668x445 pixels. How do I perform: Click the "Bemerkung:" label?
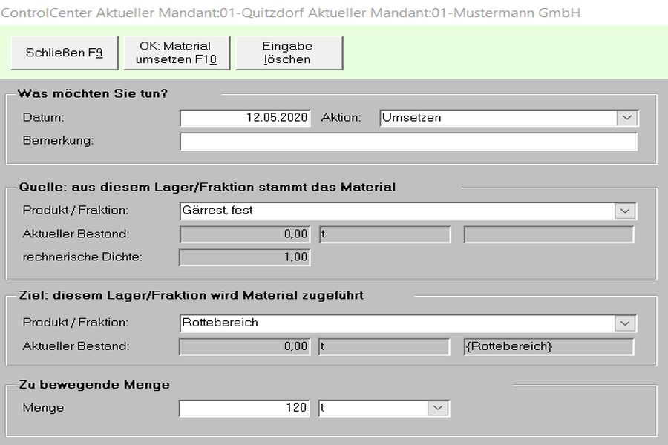(59, 140)
